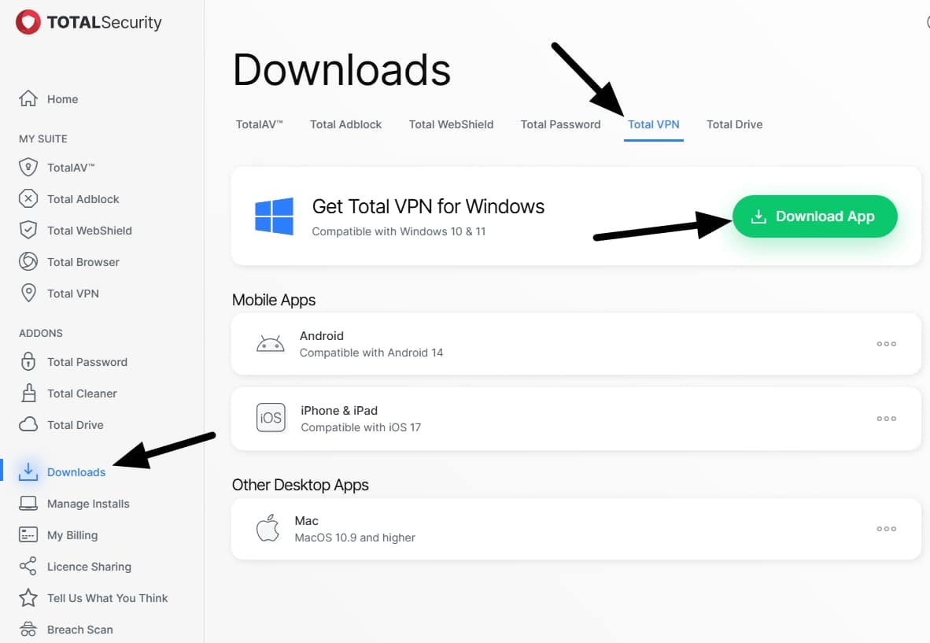Open Total Cleaner under Addons
930x643 pixels.
(x=82, y=394)
